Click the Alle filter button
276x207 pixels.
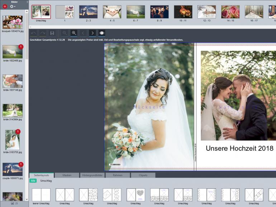point(33,181)
